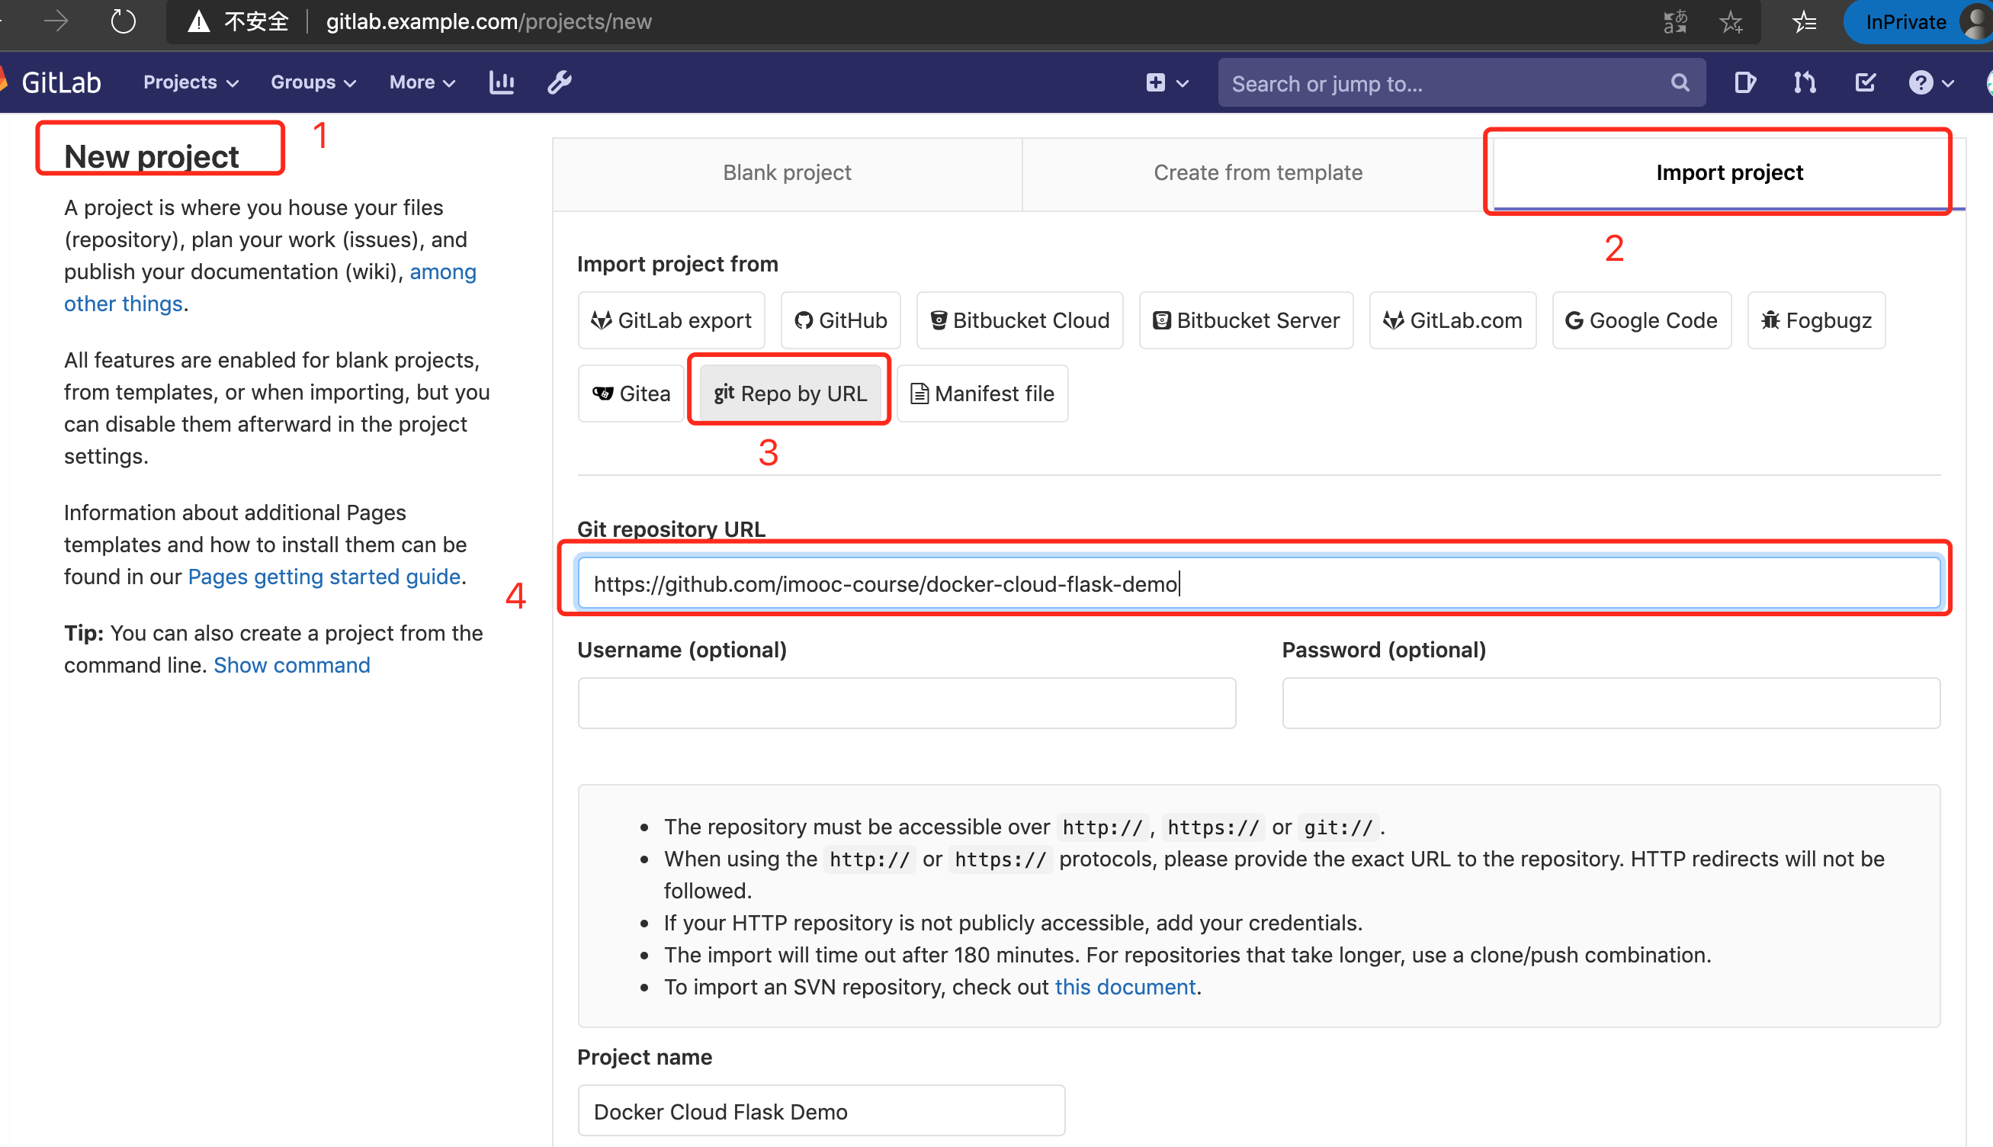The image size is (1993, 1147).
Task: Choose Google Code import source
Action: (x=1642, y=320)
